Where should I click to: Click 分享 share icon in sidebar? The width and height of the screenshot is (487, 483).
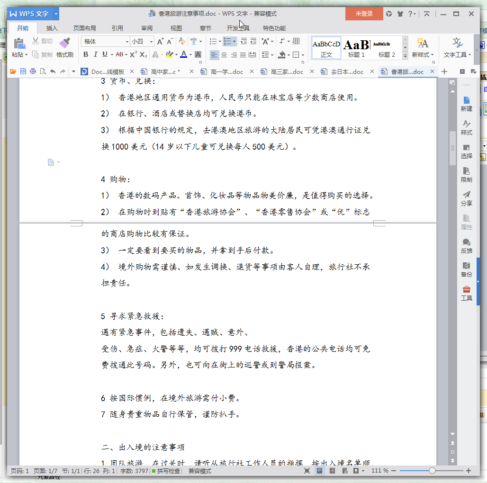click(466, 198)
